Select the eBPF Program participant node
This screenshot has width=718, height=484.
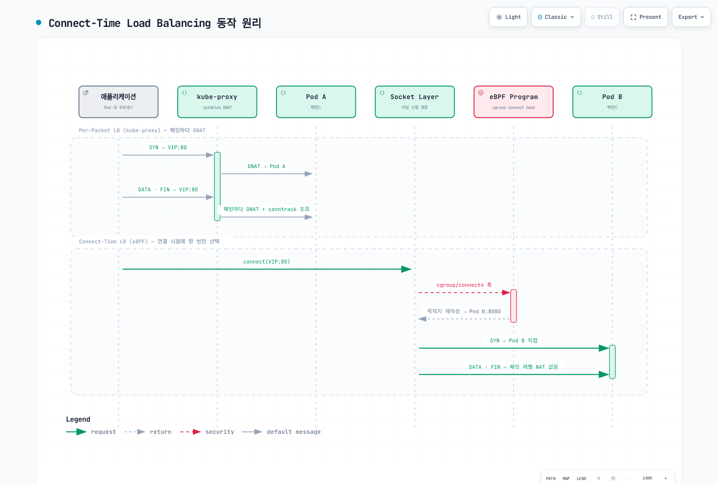point(513,102)
